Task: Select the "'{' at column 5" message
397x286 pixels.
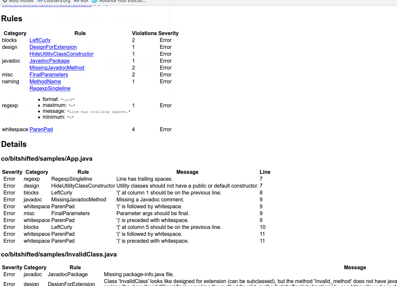Action: [x=169, y=227]
